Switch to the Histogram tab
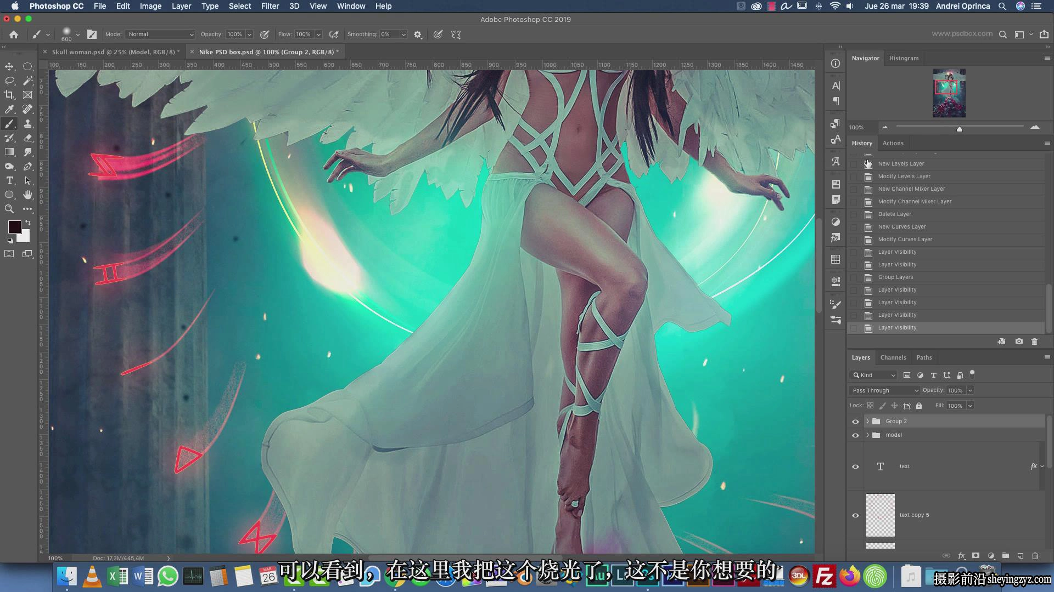1054x592 pixels. point(904,58)
